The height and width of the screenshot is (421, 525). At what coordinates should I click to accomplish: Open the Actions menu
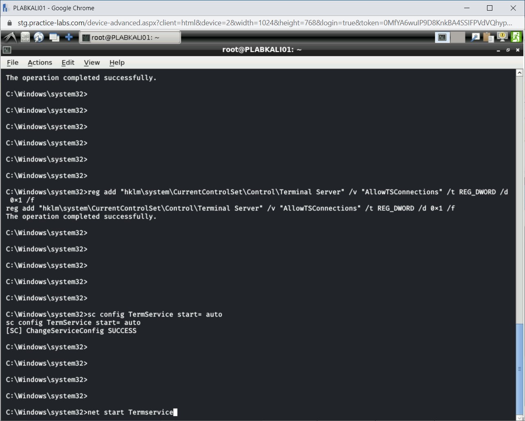(40, 62)
